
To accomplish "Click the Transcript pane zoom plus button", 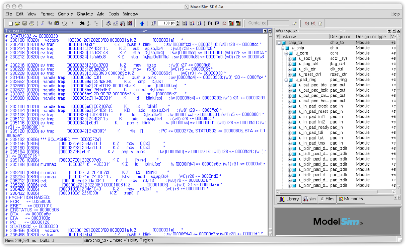I will pyautogui.click(x=265, y=31).
